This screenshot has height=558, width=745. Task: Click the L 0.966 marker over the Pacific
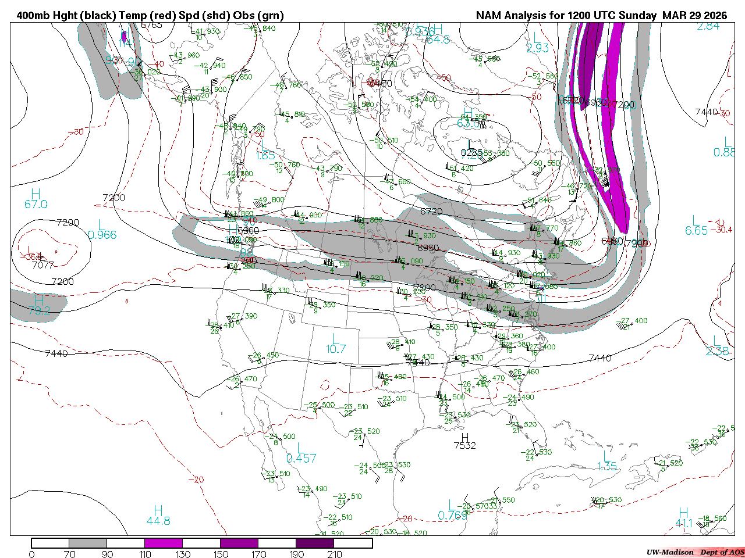pos(102,230)
